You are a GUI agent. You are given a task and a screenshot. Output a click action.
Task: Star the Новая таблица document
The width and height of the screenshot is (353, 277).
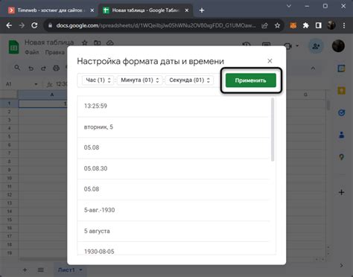[85, 43]
